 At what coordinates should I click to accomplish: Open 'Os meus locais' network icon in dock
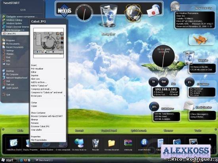coord(79,143)
